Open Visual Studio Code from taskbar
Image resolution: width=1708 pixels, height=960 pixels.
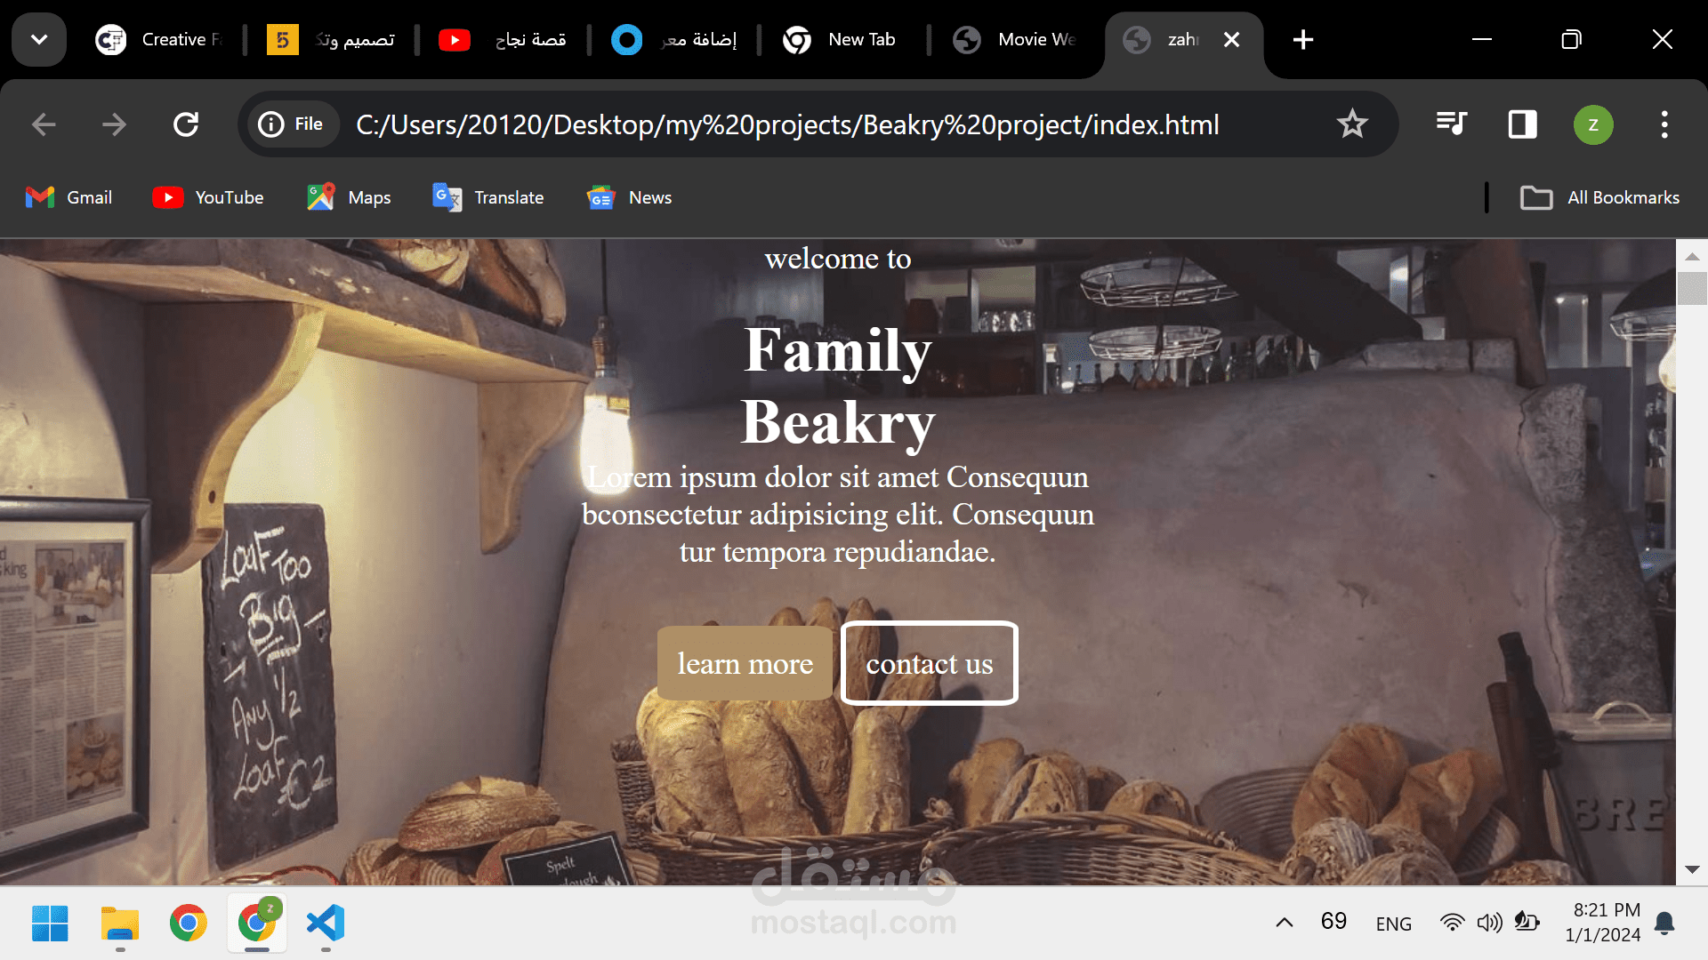pyautogui.click(x=326, y=923)
